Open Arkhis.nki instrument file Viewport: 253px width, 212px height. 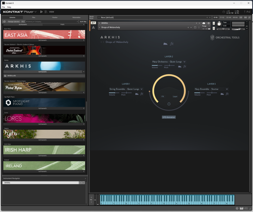click(x=44, y=76)
